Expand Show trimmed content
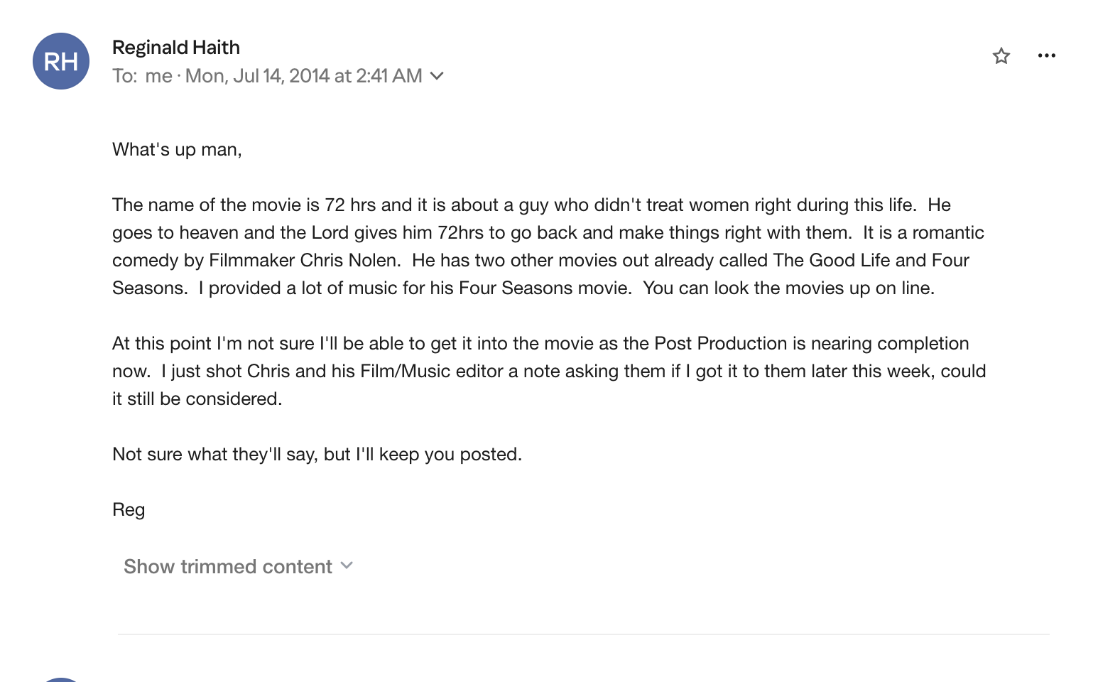Image resolution: width=1098 pixels, height=682 pixels. [x=238, y=566]
